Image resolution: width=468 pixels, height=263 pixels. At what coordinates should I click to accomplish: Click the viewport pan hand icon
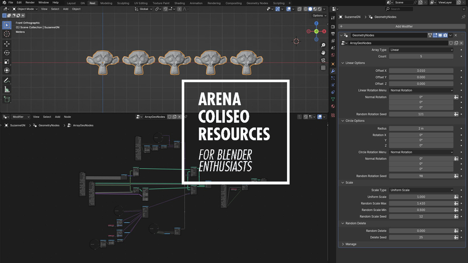point(323,53)
